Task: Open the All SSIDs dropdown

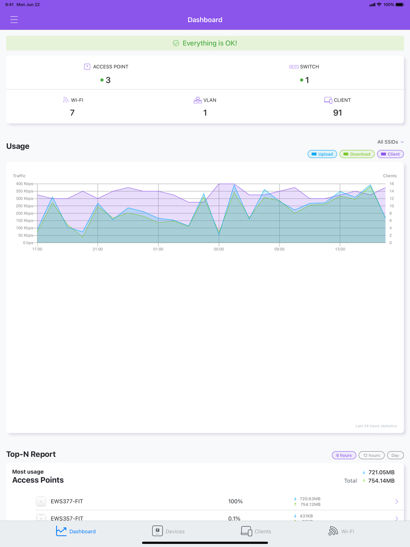Action: [390, 142]
